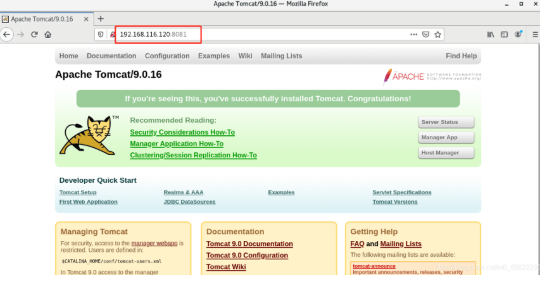
Task: Open a new tab with plus
Action: (101, 19)
